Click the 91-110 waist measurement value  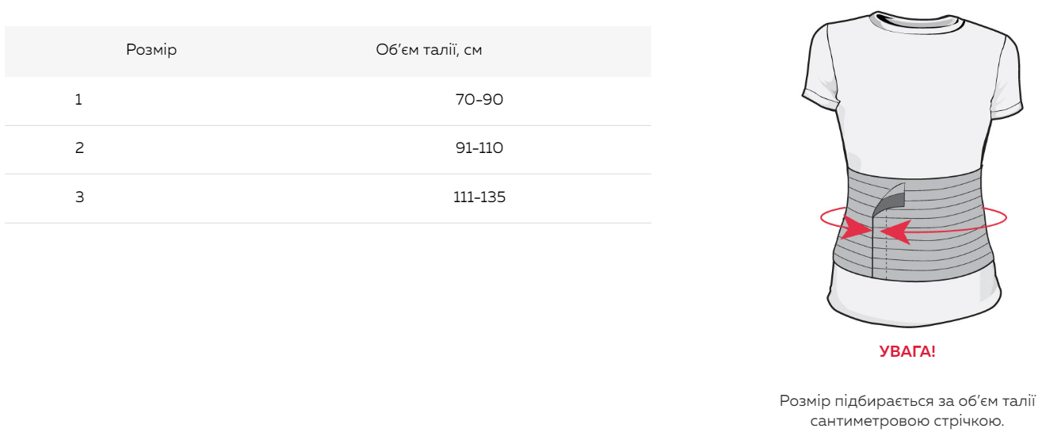coord(479,148)
